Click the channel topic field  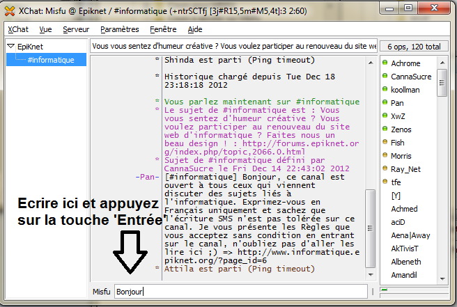point(234,46)
